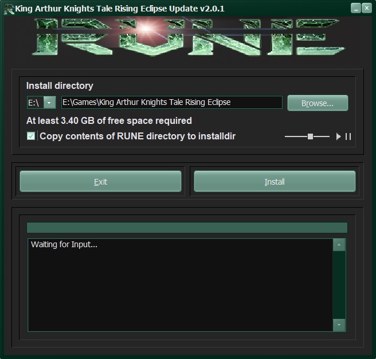Click the log scrollbar up arrow

click(339, 245)
